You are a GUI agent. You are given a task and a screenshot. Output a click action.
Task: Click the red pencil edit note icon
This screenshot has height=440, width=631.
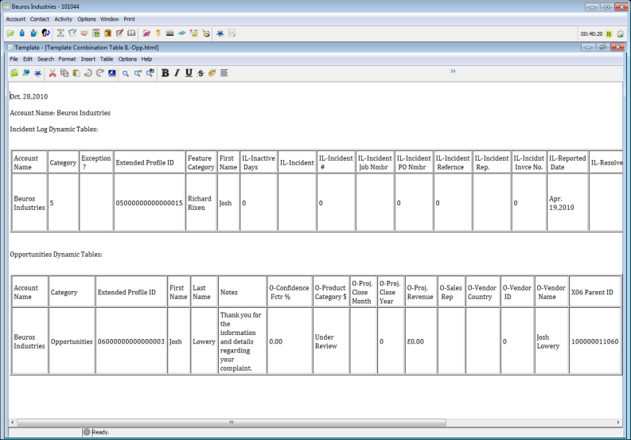click(x=119, y=33)
